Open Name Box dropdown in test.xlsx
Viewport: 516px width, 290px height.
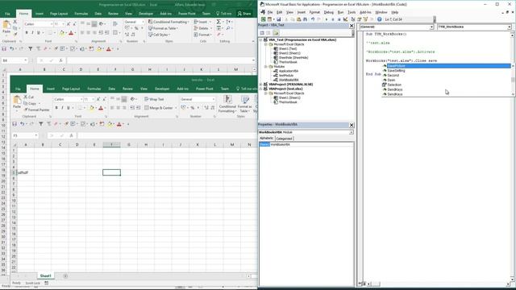pos(35,135)
